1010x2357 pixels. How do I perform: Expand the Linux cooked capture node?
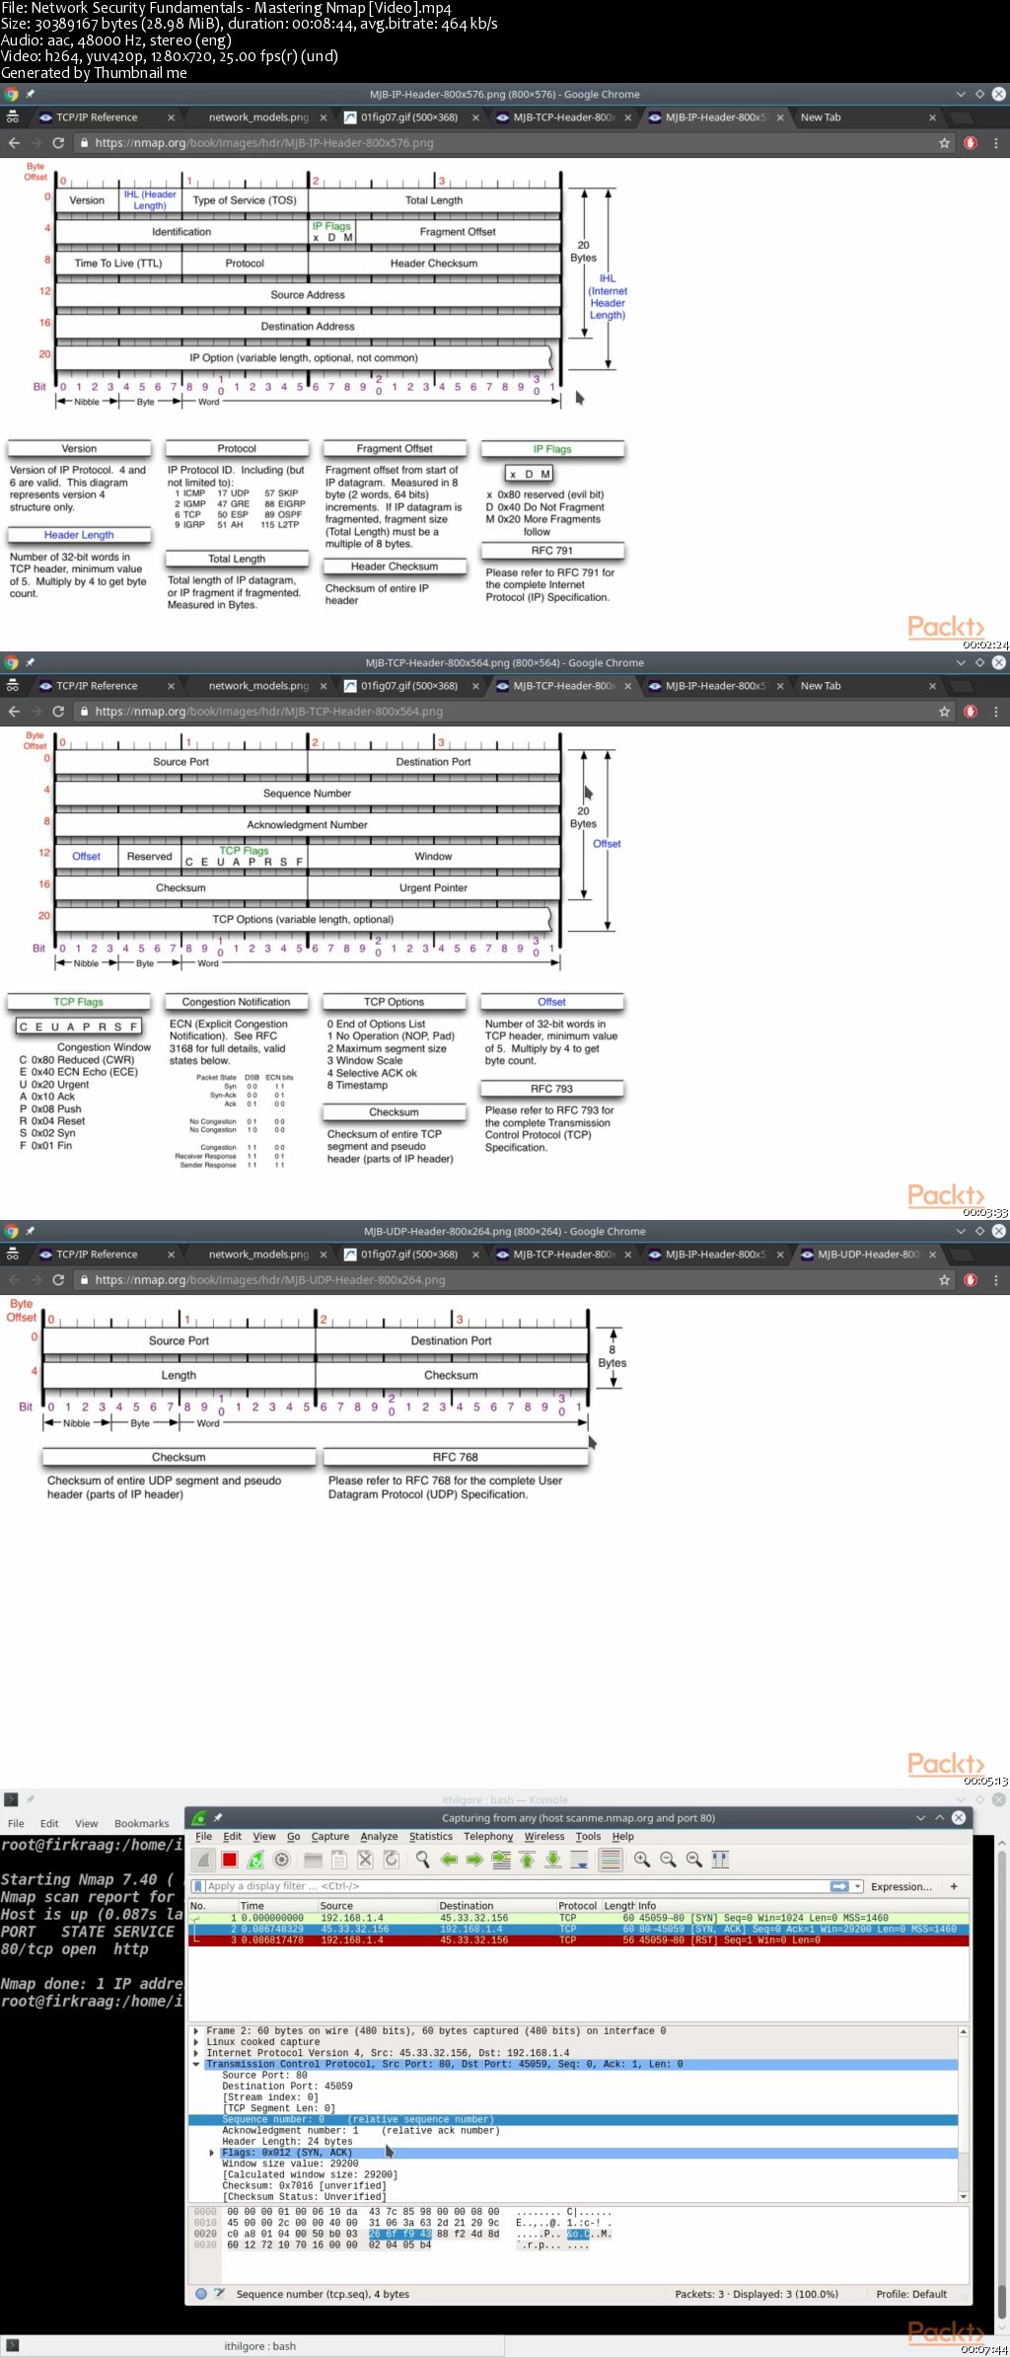(196, 2042)
